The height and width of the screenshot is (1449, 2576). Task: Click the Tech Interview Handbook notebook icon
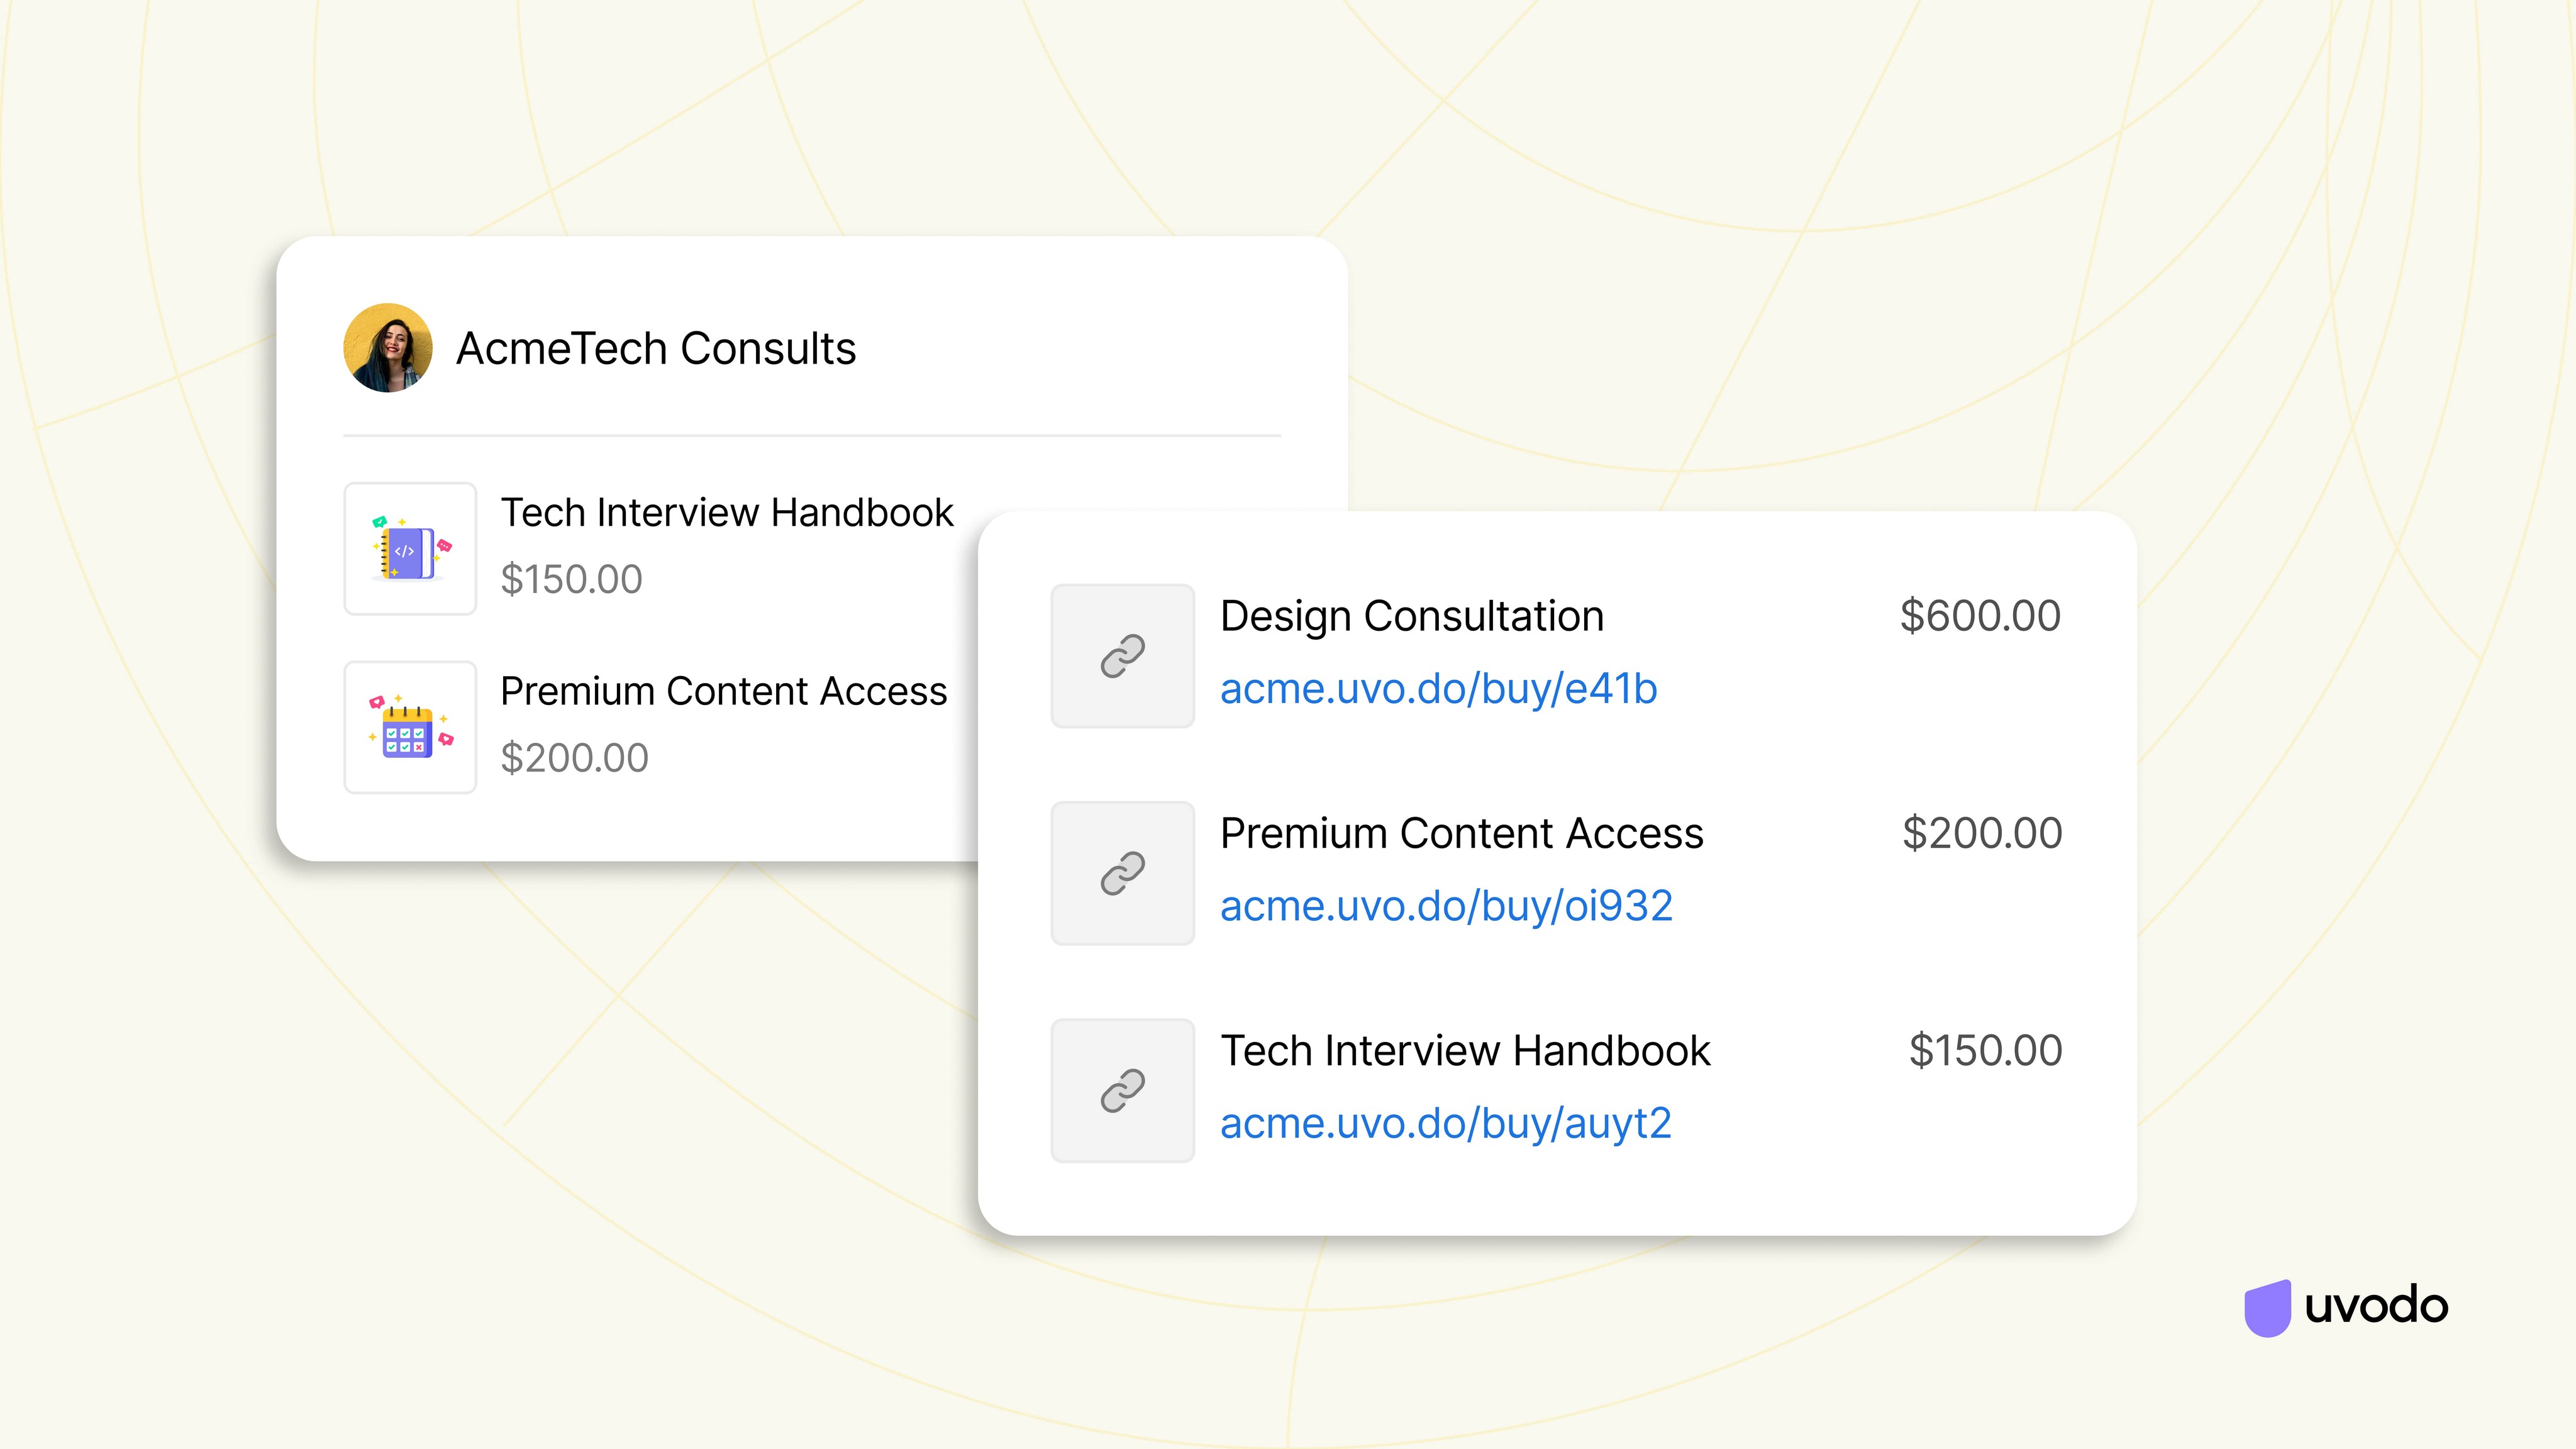410,549
